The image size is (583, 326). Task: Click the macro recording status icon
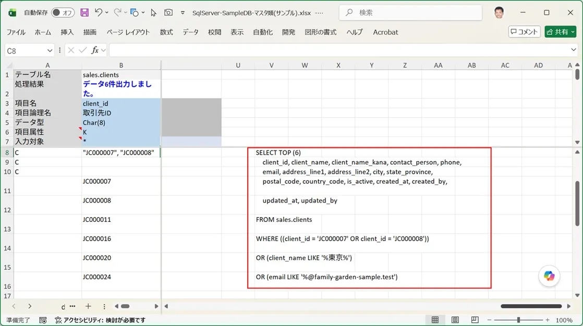pyautogui.click(x=43, y=320)
